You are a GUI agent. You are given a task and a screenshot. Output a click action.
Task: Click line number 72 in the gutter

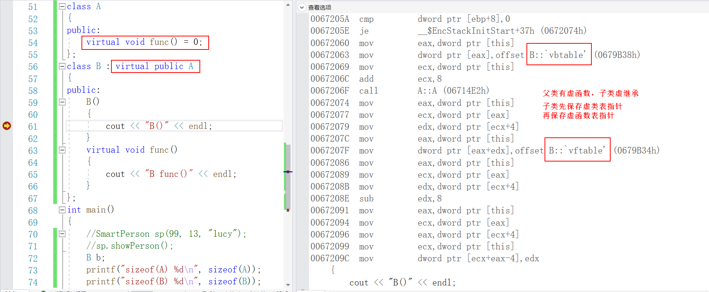click(x=33, y=259)
